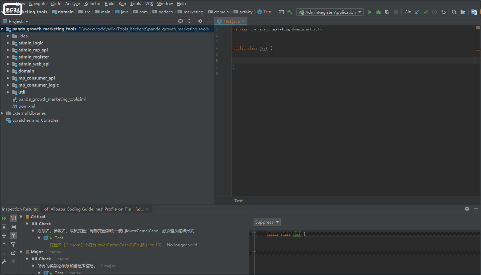Commit changes using the green checkmark icon

(426, 12)
